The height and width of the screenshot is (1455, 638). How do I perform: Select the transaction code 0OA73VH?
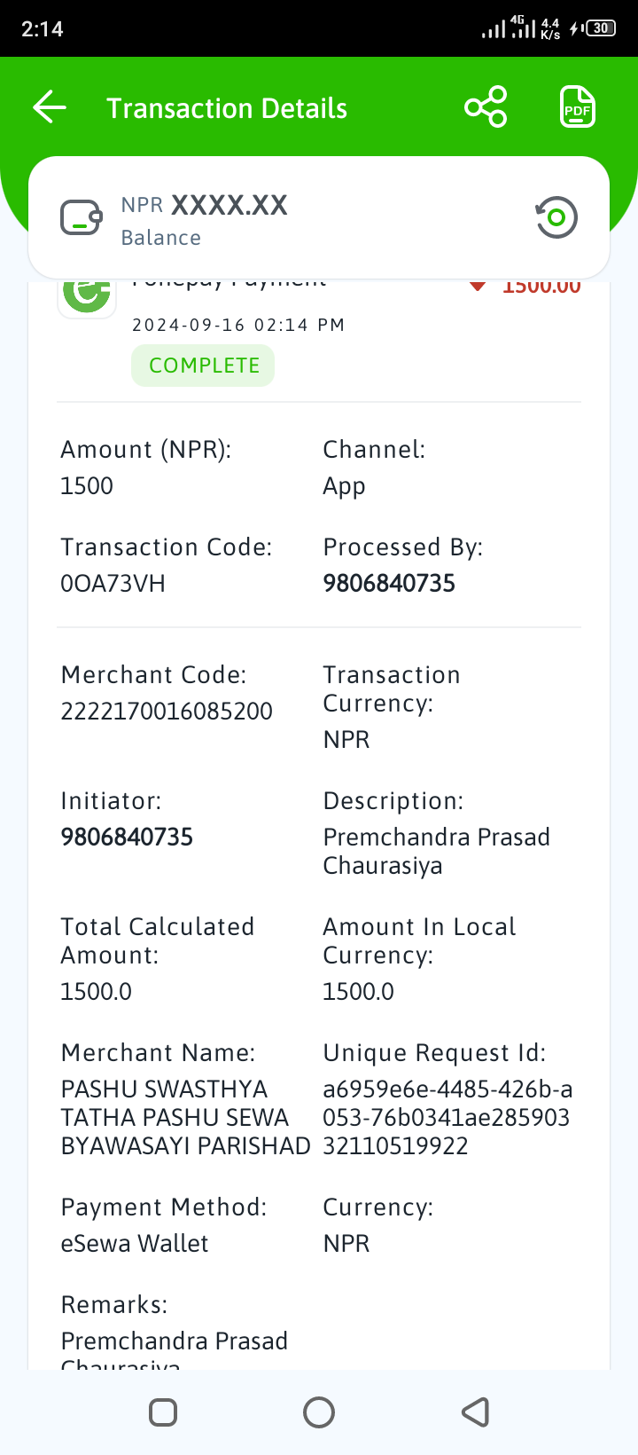coord(113,584)
